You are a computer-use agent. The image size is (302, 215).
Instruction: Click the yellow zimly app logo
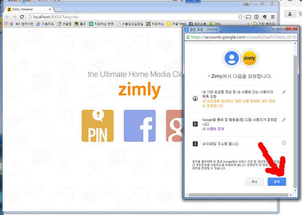pyautogui.click(x=249, y=58)
